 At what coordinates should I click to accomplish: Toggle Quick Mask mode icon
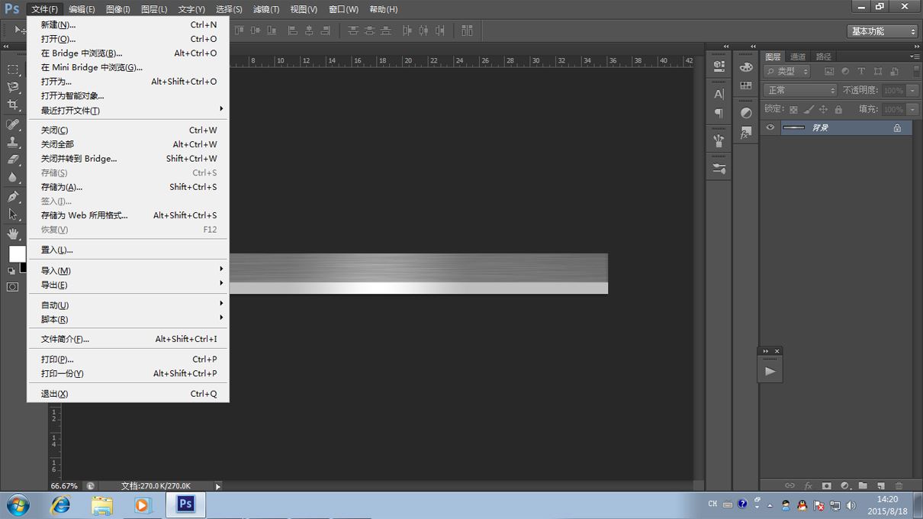tap(13, 287)
